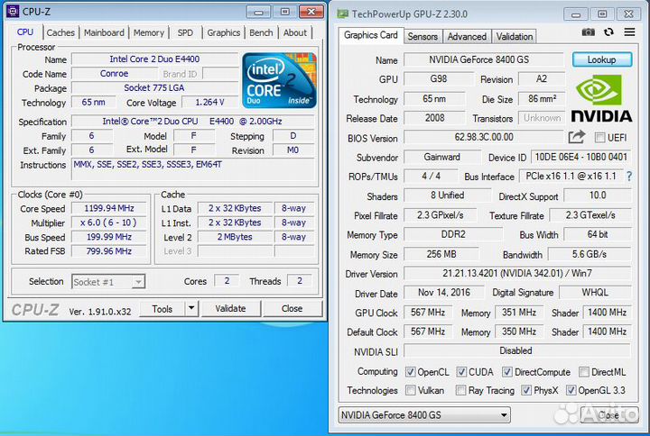Toggle the OpenCL checkbox
Screen dimensions: 650x436
410,372
